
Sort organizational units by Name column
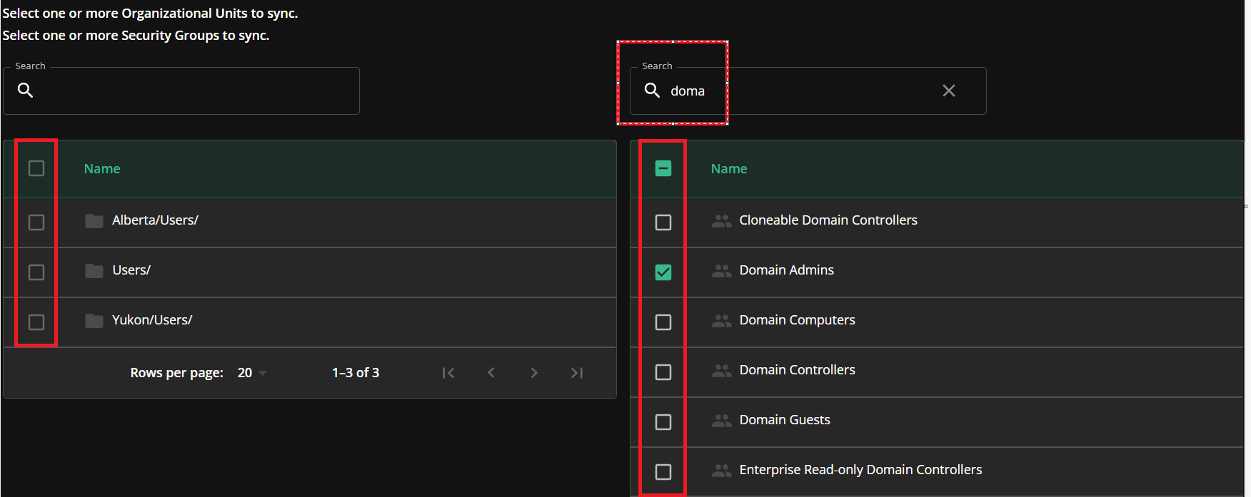point(102,169)
